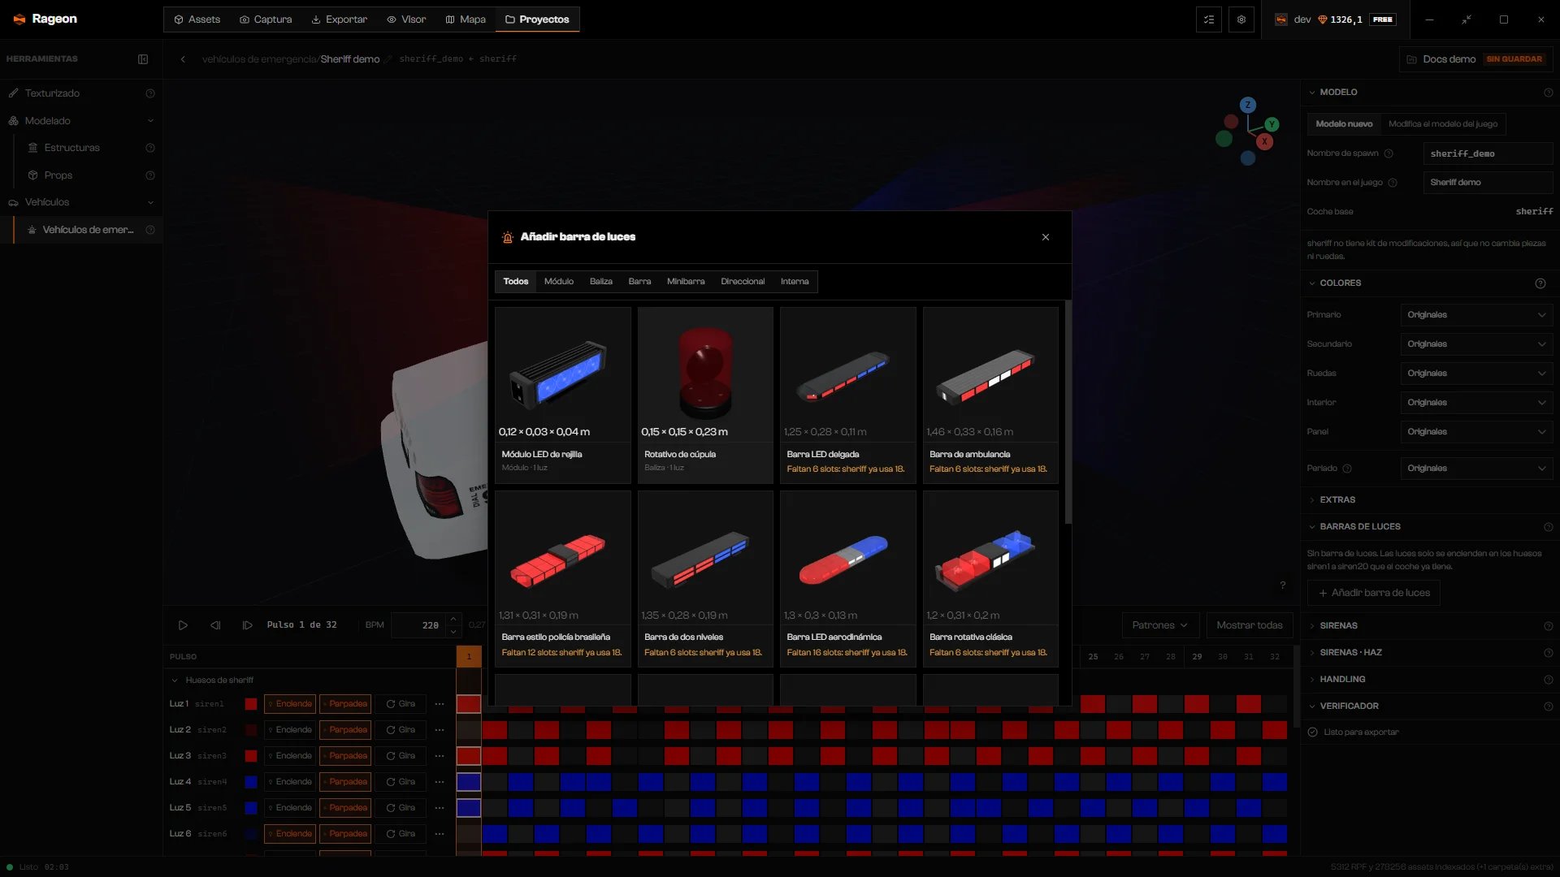This screenshot has height=877, width=1560.
Task: Click the play button in timeline
Action: (183, 625)
